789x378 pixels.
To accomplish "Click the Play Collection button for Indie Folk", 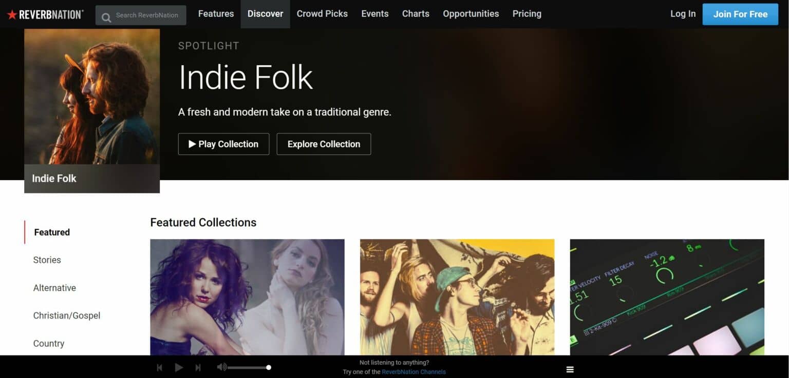I will click(223, 144).
